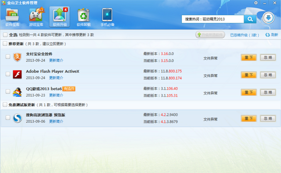Click the Adobe Flash Player ActiveX name

click(x=52, y=71)
